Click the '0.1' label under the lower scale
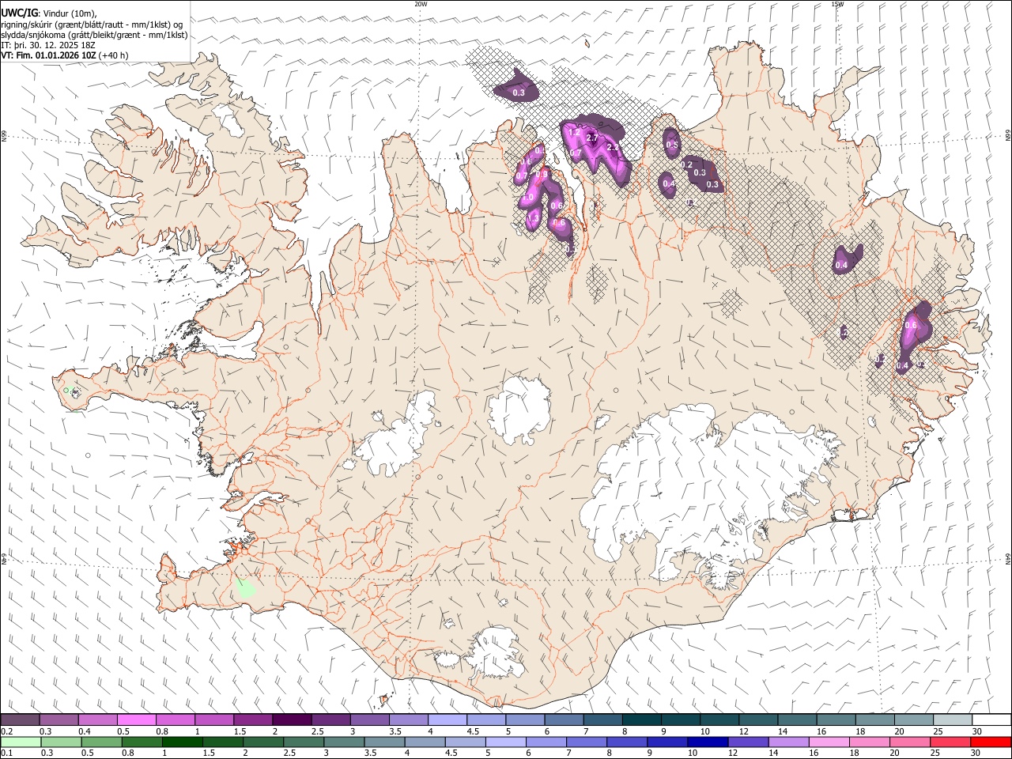Viewport: 1012px width, 759px height. point(6,753)
